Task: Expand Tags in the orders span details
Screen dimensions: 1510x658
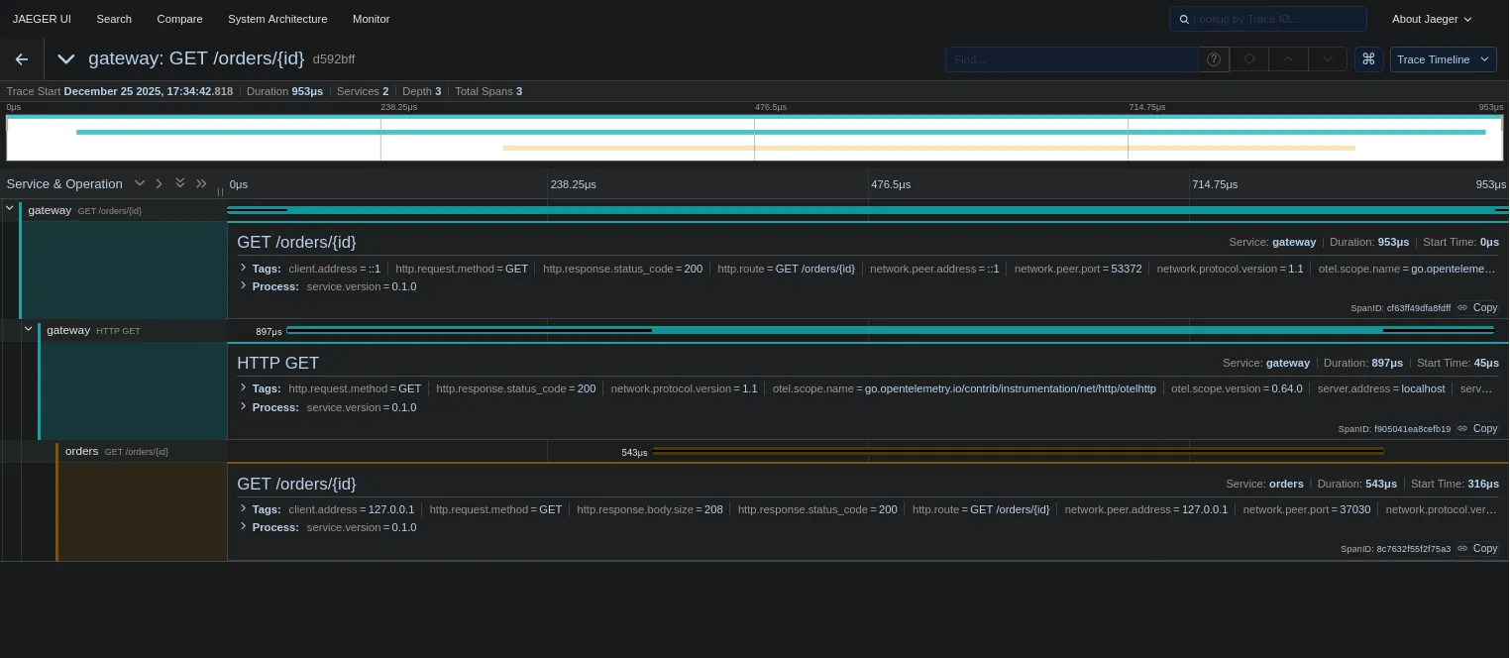Action: [x=244, y=509]
